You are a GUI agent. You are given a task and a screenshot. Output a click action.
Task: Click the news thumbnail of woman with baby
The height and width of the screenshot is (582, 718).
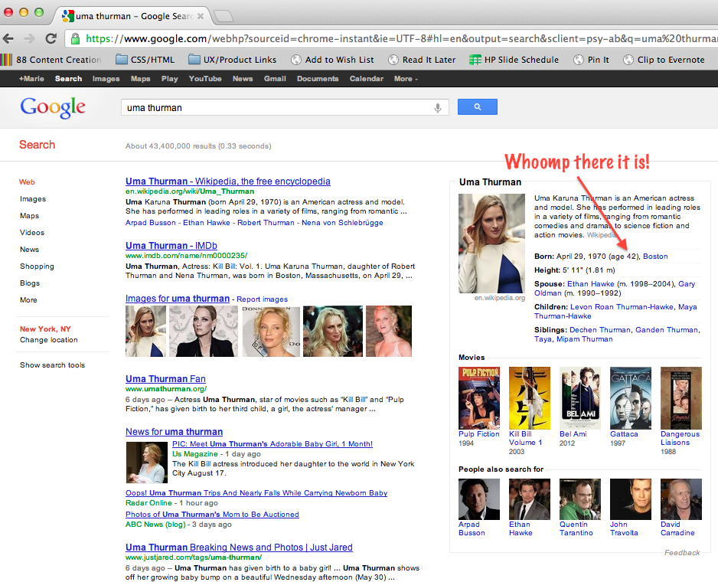[146, 463]
